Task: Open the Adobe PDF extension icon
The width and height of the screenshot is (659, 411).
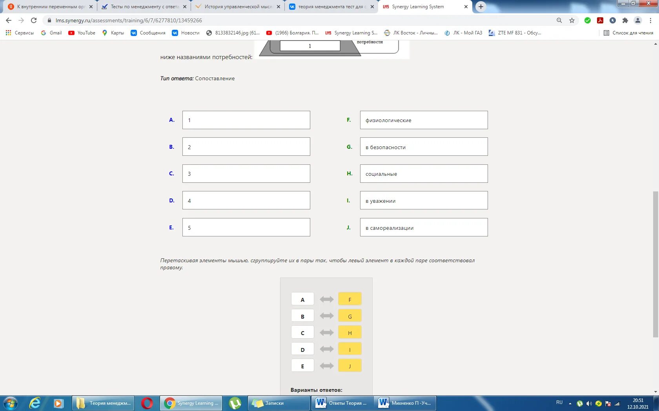Action: pos(600,20)
